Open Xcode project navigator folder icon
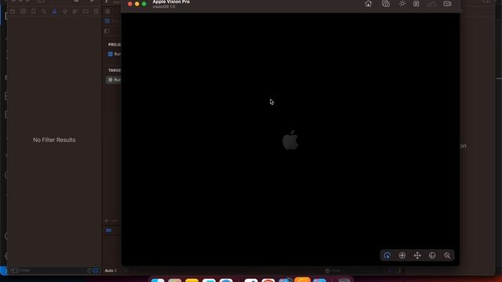 point(13,12)
